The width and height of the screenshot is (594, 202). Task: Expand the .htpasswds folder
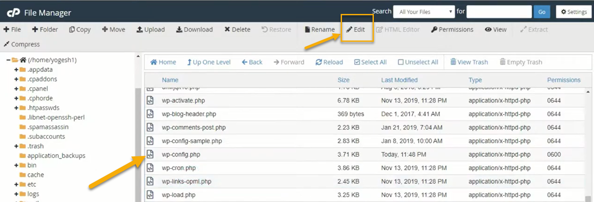[x=16, y=108]
